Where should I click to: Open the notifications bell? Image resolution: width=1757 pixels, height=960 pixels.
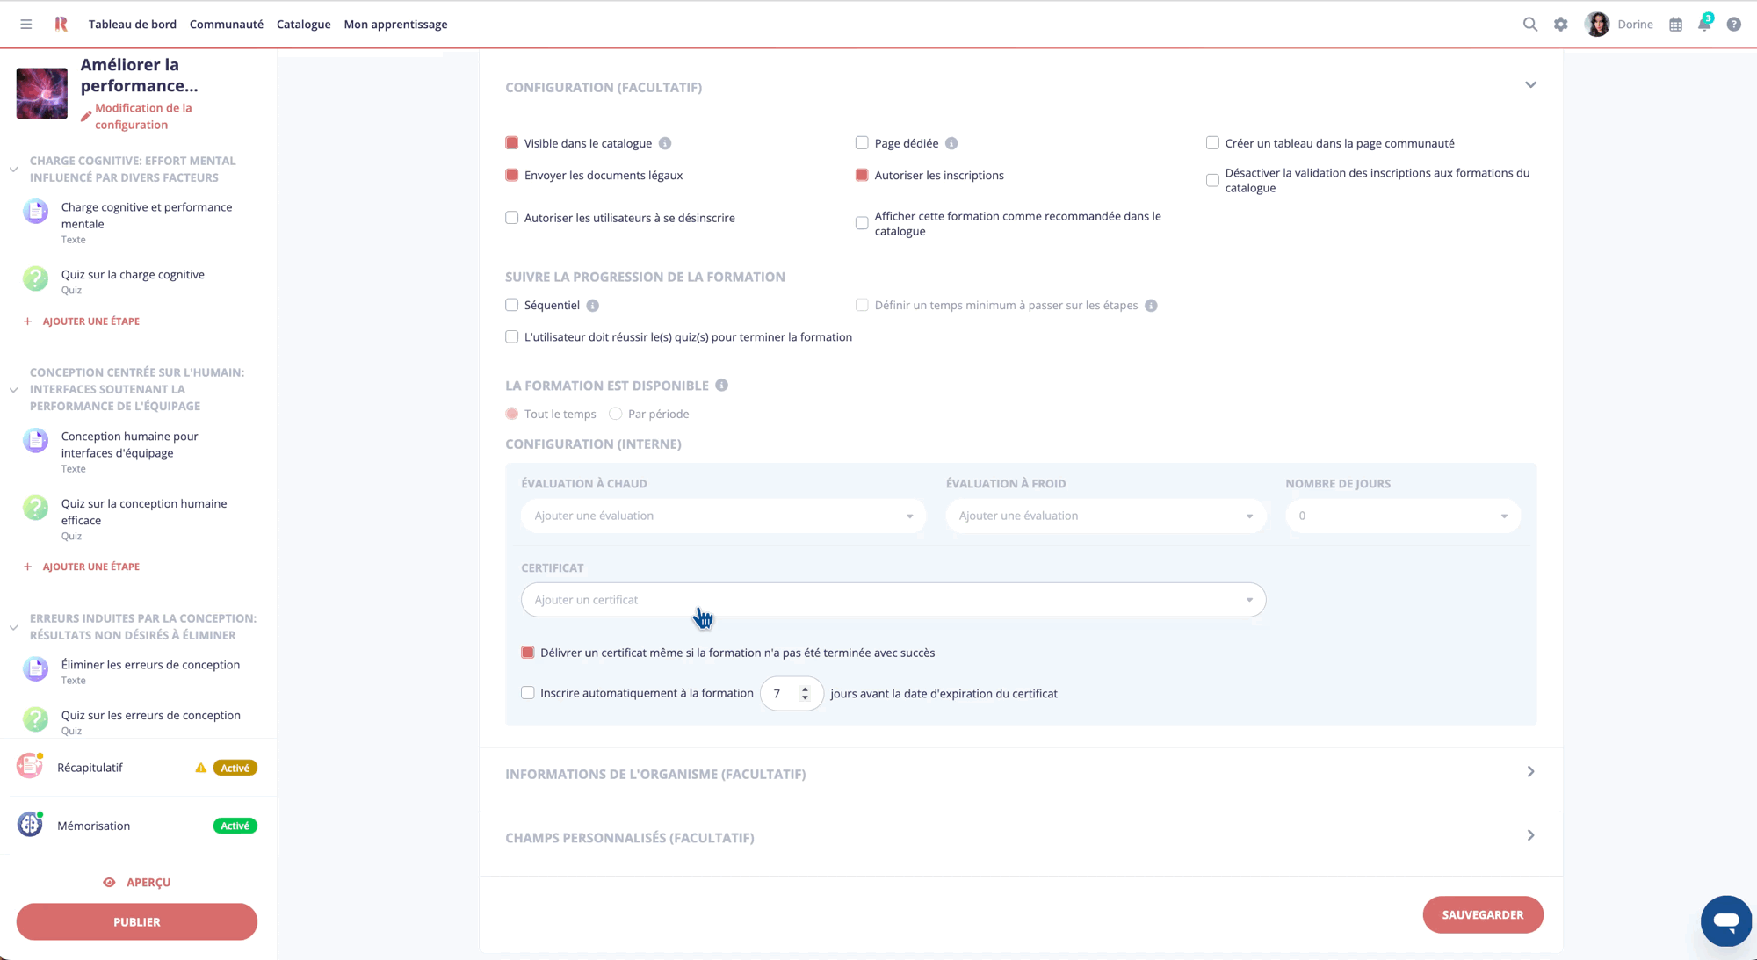tap(1703, 24)
